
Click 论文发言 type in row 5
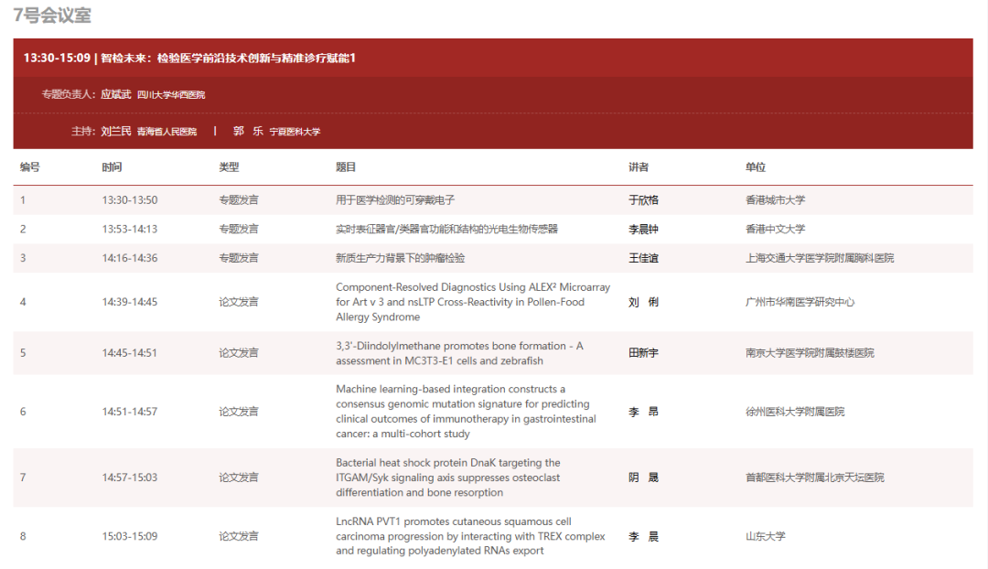[x=238, y=353]
